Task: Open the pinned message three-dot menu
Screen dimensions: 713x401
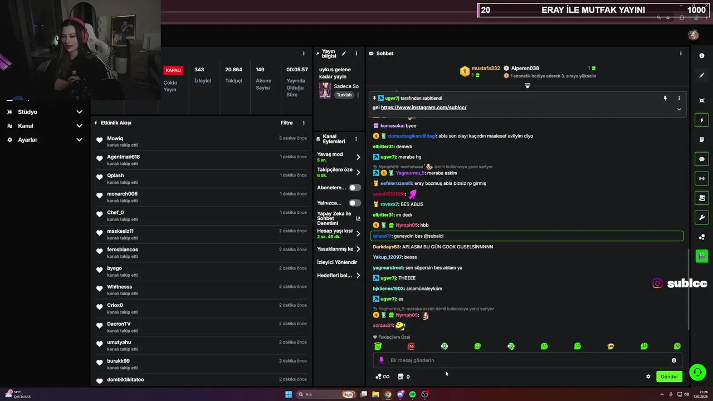Action: (x=679, y=98)
